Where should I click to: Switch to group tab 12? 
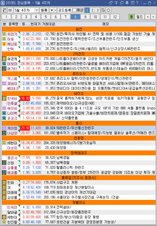click(115, 17)
